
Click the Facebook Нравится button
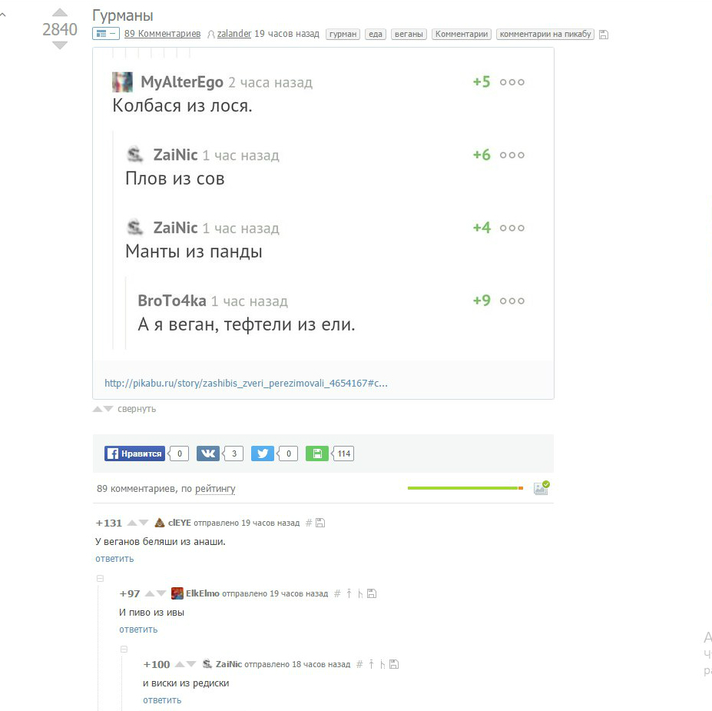pyautogui.click(x=134, y=454)
